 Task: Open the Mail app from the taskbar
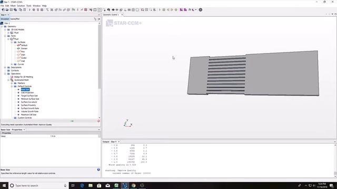[107, 185]
